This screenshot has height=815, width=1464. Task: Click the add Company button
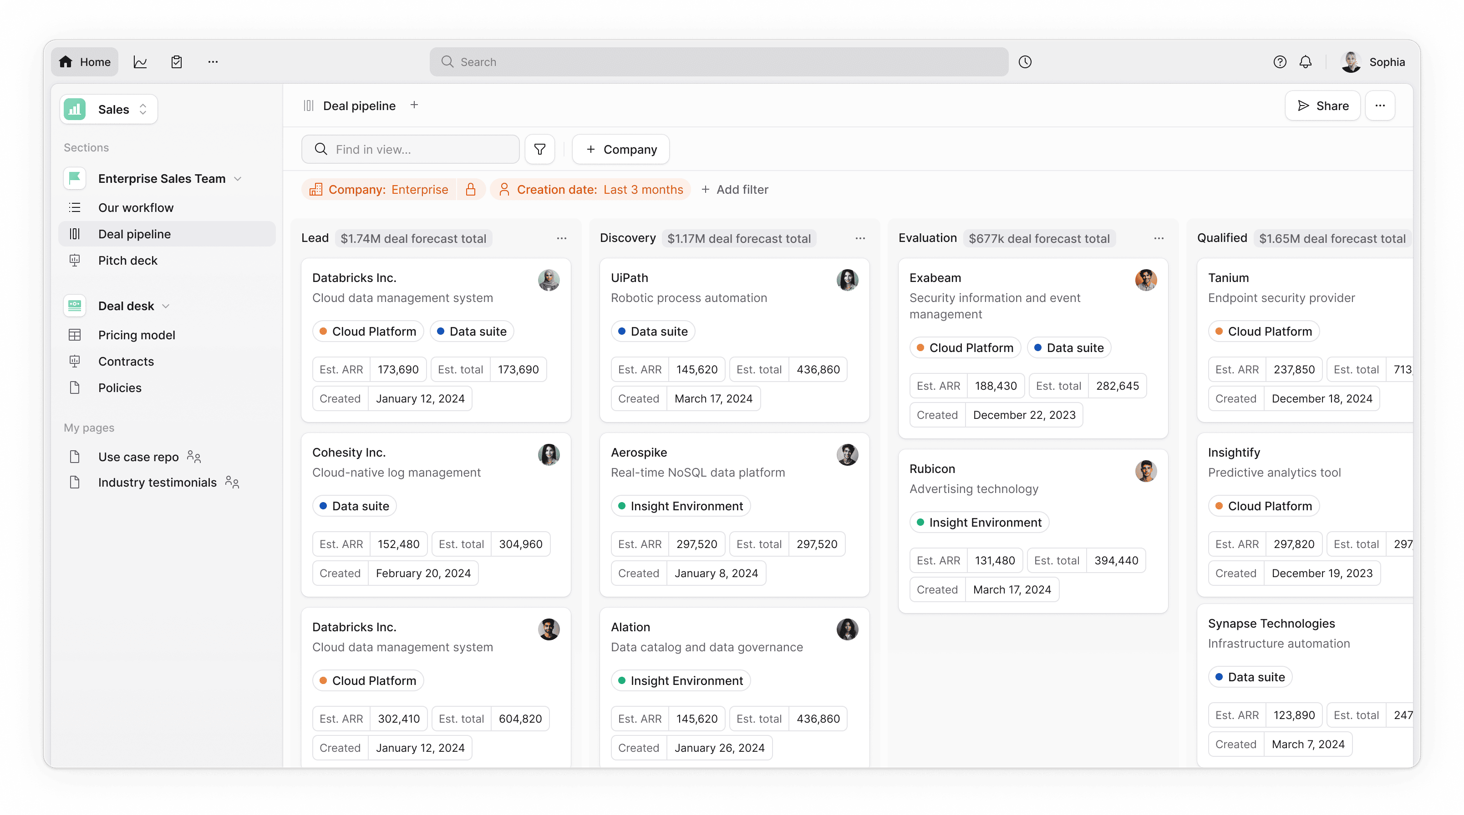(620, 149)
